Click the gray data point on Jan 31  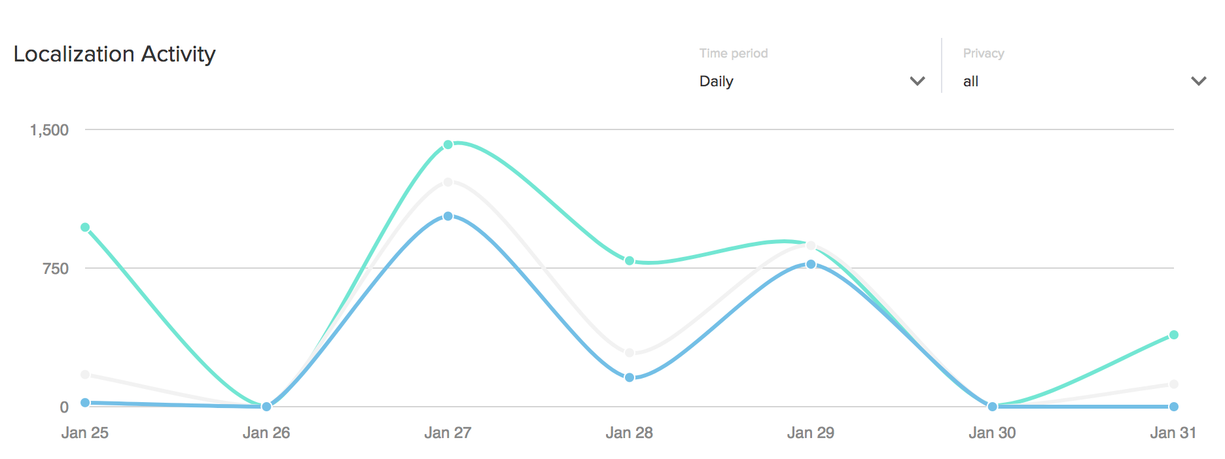[1173, 384]
